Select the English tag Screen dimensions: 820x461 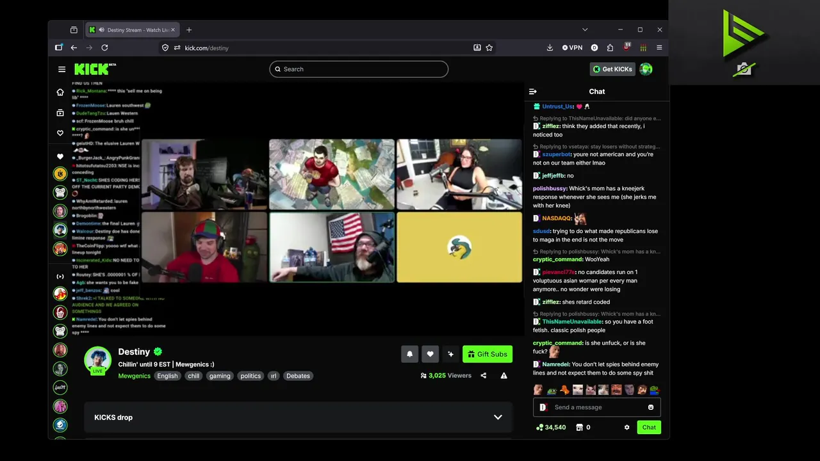167,376
